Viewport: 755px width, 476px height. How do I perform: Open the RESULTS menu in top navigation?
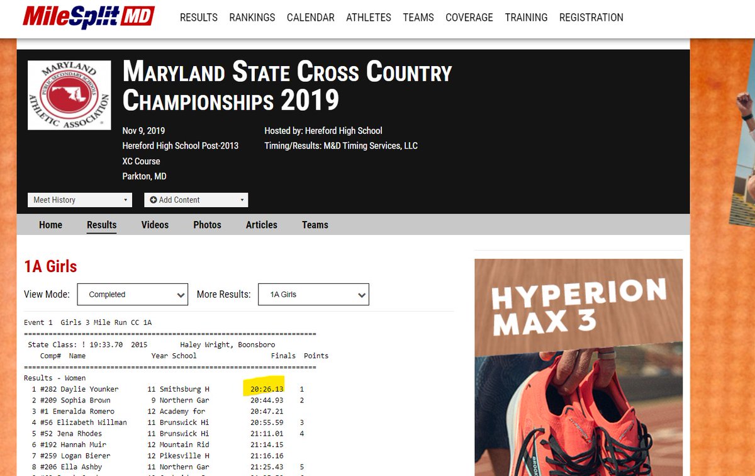click(199, 18)
